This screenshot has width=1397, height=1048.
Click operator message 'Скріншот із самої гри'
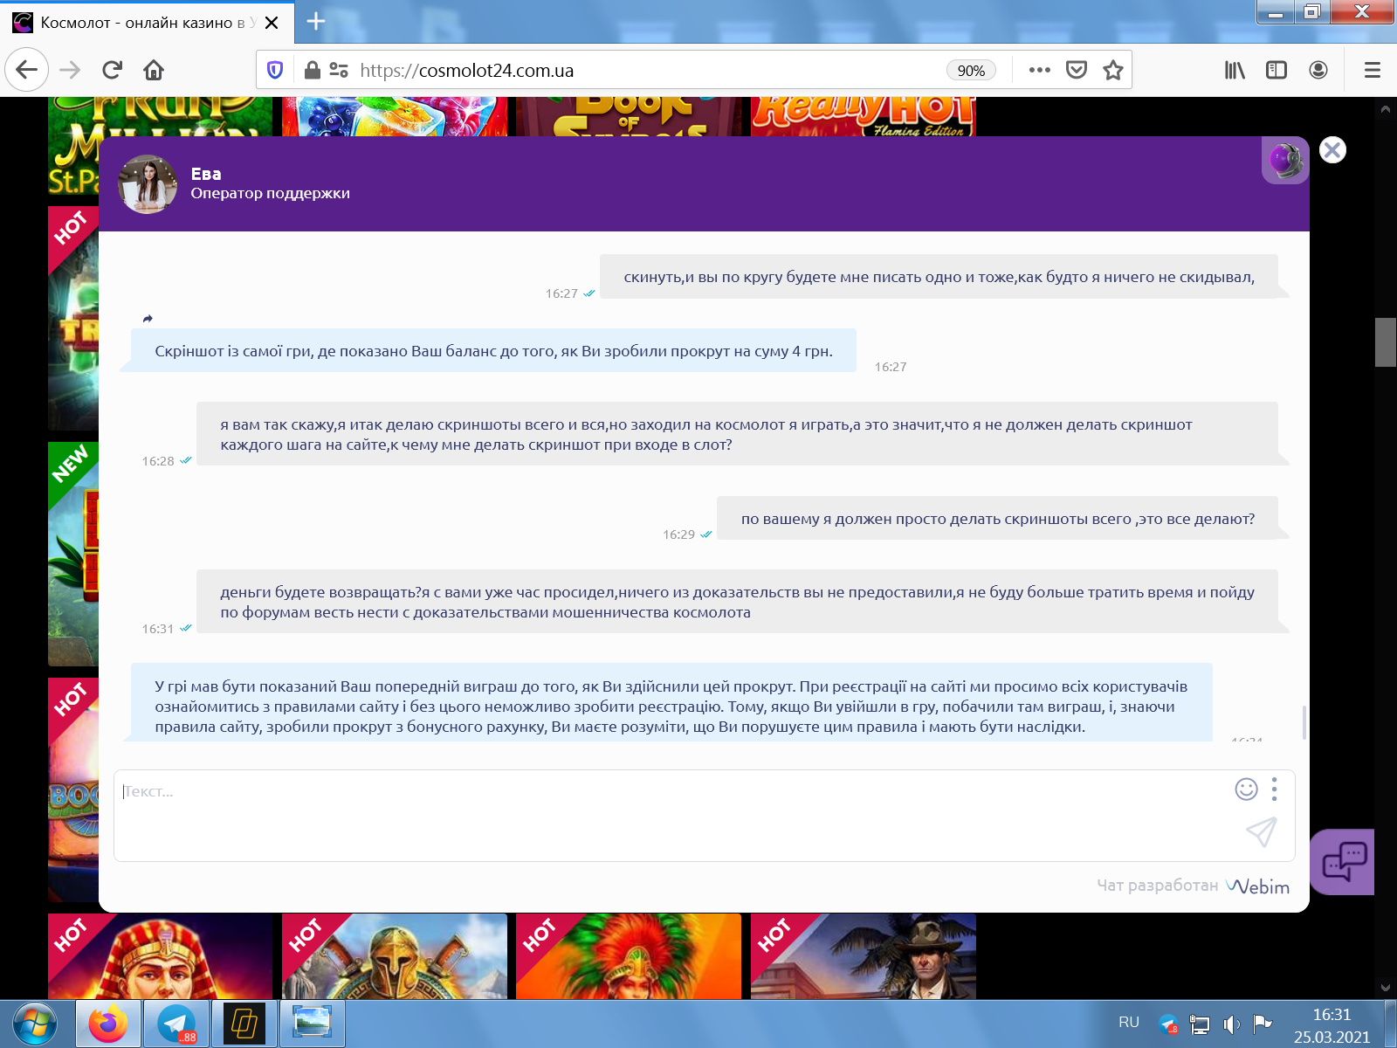(493, 351)
